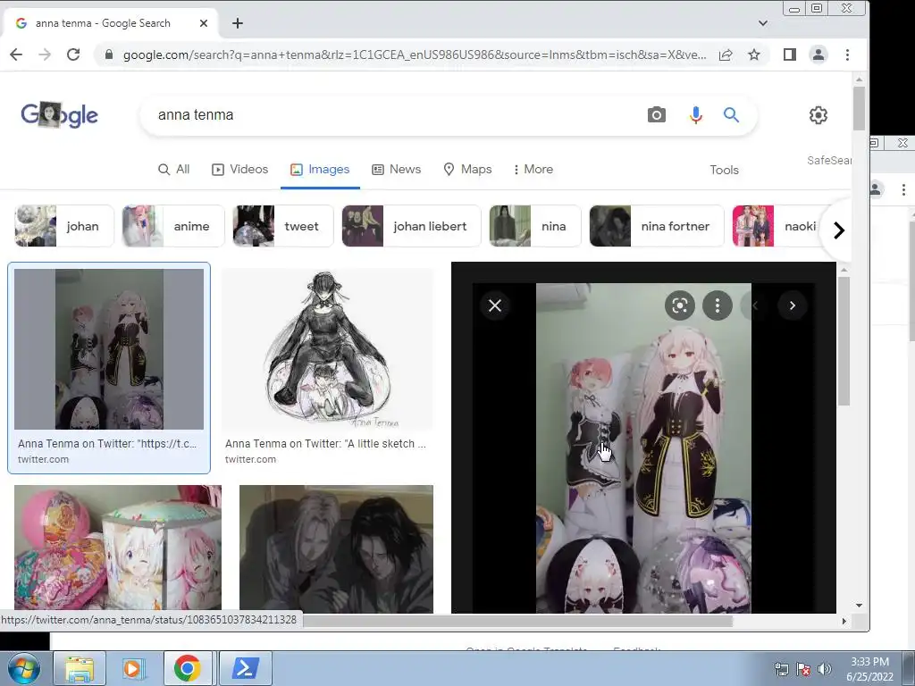Go to the next preview image

coord(793,305)
